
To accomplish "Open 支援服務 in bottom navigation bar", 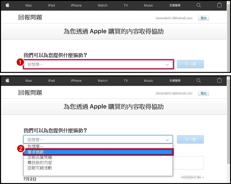I will coord(175,81).
